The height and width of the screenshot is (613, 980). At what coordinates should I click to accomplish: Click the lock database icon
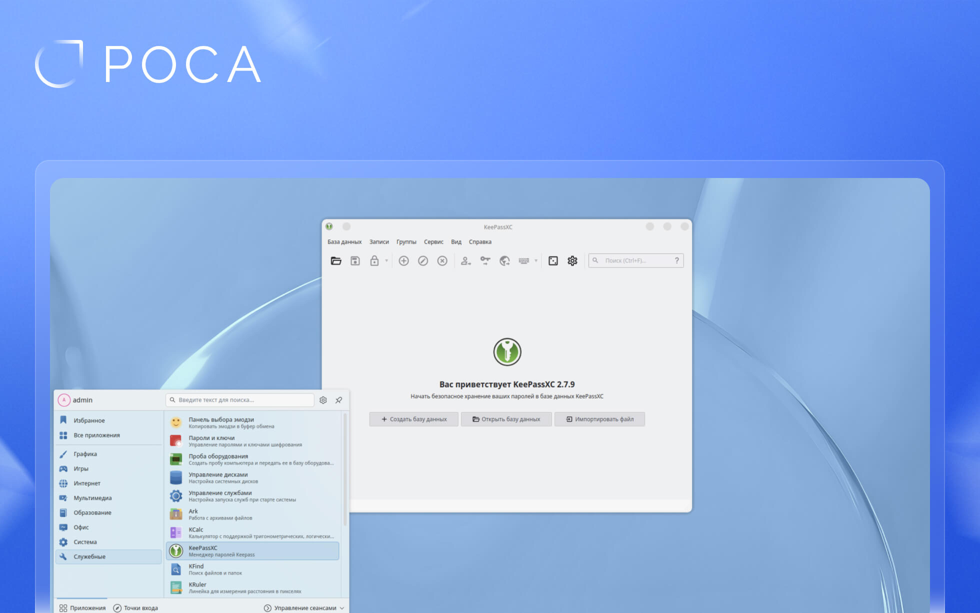[x=374, y=260]
